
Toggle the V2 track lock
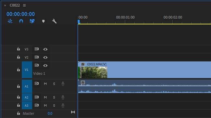point(19,57)
